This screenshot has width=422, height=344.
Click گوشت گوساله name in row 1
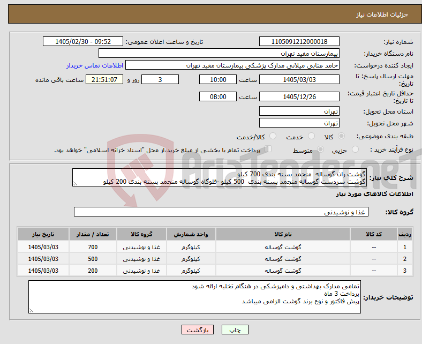point(283,247)
